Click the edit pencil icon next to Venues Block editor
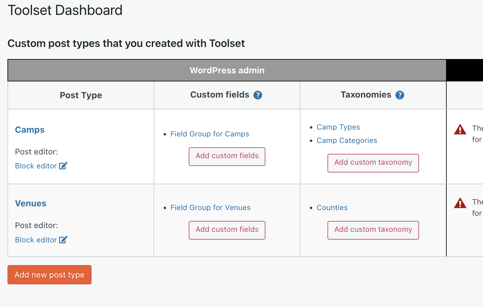Screen dimensions: 483x307 coord(63,240)
